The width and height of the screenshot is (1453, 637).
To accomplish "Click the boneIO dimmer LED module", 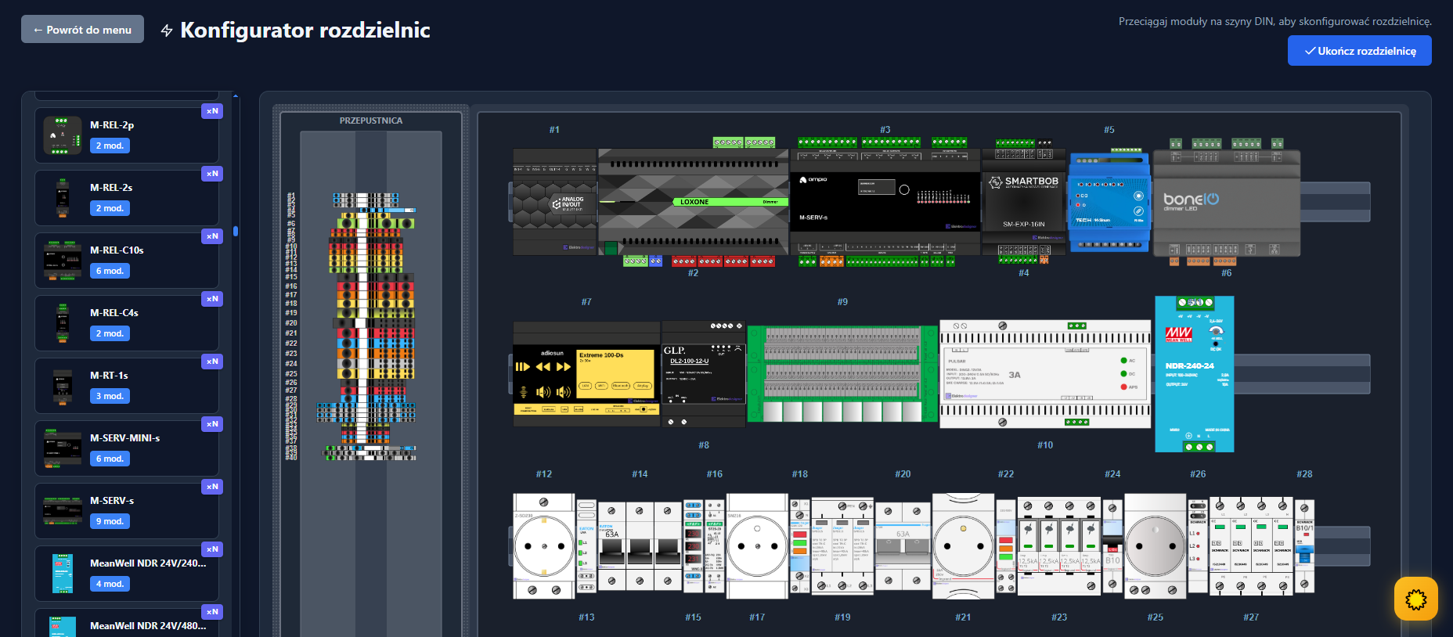I will [1226, 202].
